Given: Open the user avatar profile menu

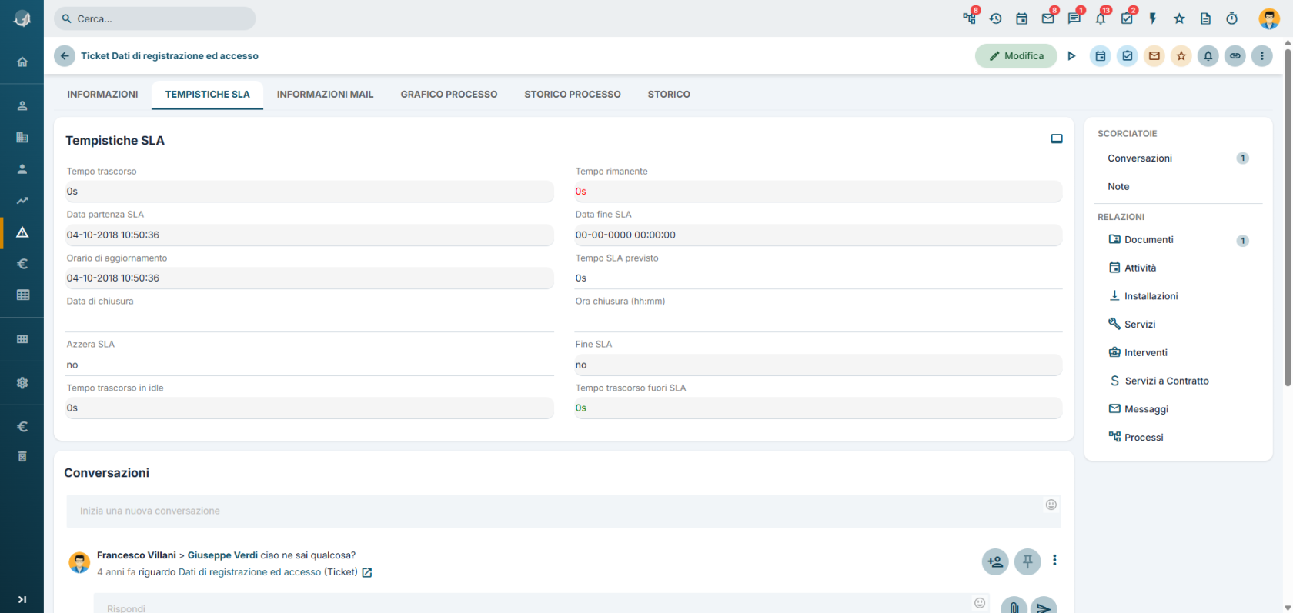Looking at the screenshot, I should 1269,18.
